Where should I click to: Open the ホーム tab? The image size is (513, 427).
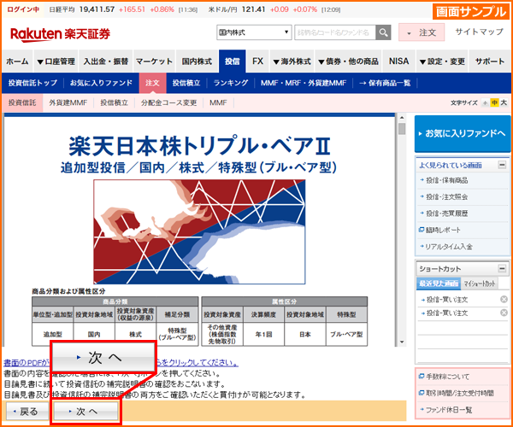17,61
